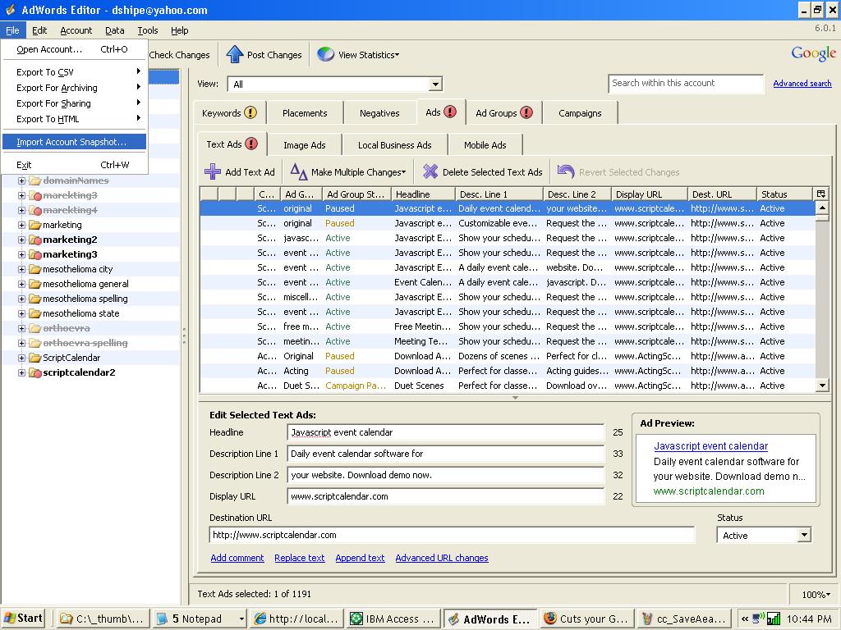841x630 pixels.
Task: Switch to the Negatives tab
Action: [379, 113]
